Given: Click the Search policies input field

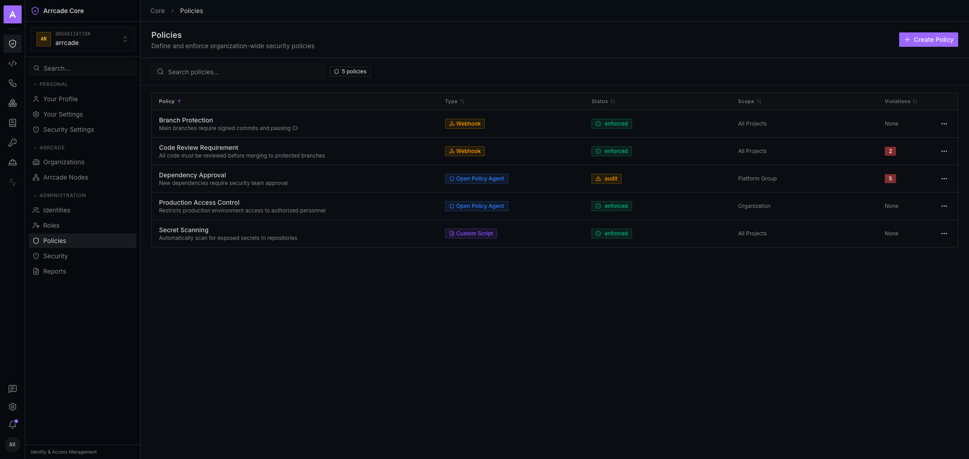Looking at the screenshot, I should tap(238, 72).
